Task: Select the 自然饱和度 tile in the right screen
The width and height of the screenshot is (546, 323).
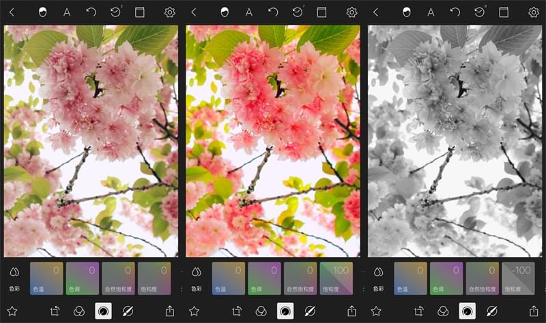Action: 483,278
